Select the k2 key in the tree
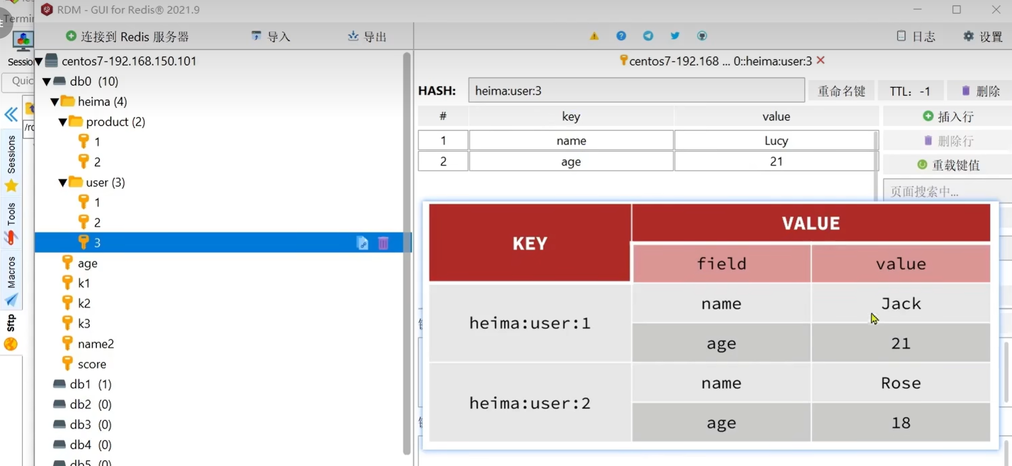1012x466 pixels. [x=84, y=303]
